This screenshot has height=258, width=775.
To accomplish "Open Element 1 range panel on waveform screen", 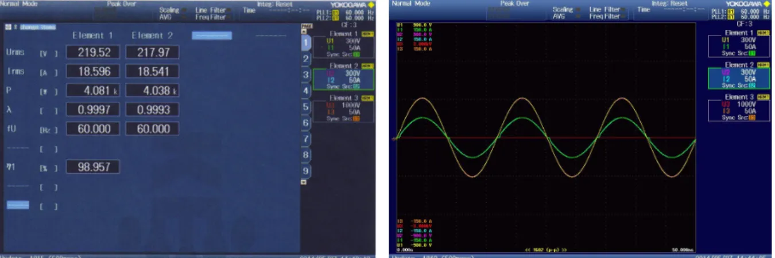I will click(738, 43).
